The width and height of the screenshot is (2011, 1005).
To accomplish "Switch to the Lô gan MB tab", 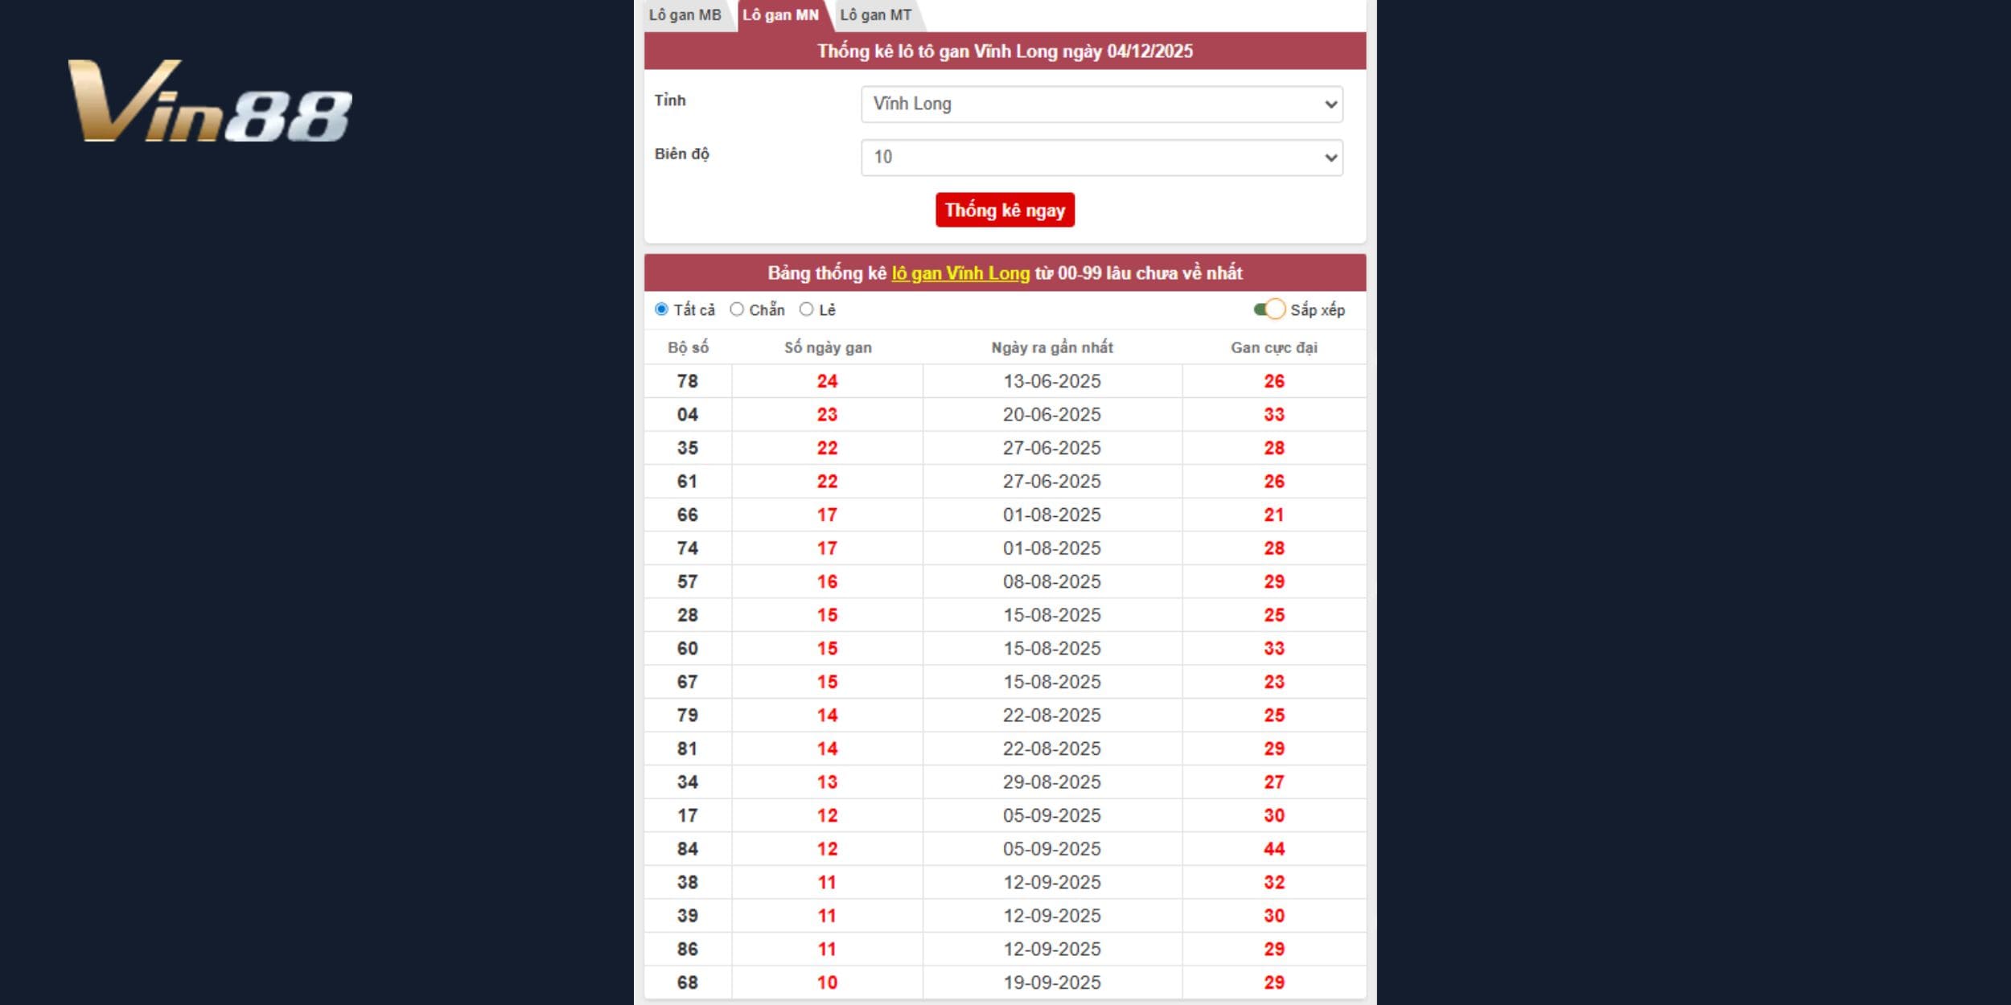I will (685, 14).
